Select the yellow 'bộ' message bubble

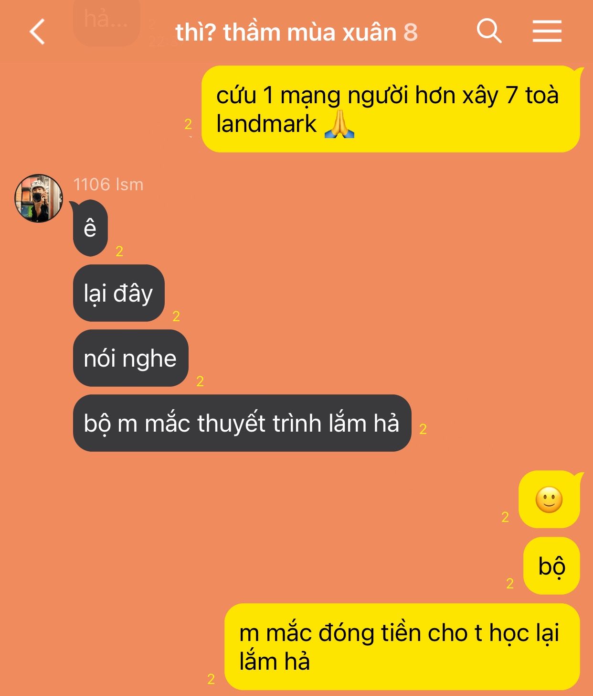coord(551,566)
